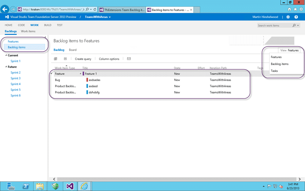Collapse the Current sprint group

pyautogui.click(x=6, y=55)
